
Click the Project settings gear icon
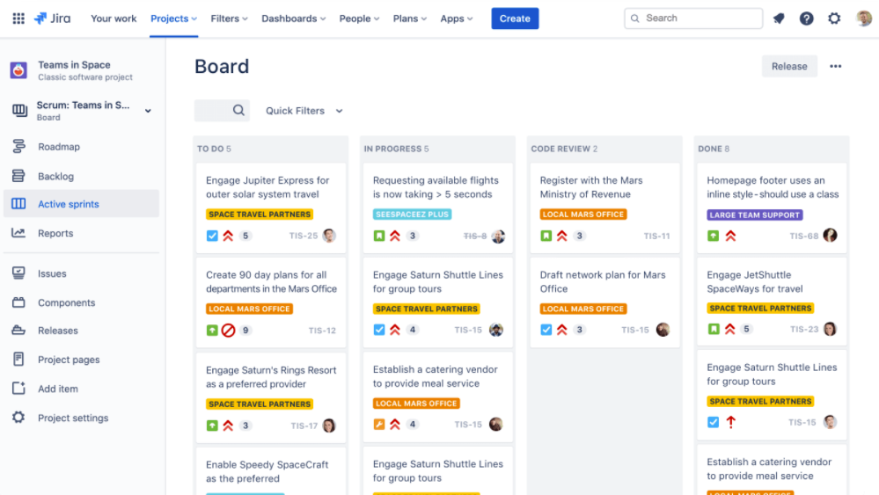pos(18,418)
